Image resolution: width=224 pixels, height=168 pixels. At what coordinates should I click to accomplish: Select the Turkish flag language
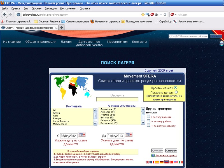pos(171,162)
